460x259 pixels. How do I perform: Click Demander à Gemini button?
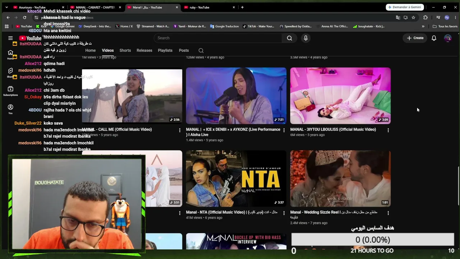pyautogui.click(x=405, y=7)
